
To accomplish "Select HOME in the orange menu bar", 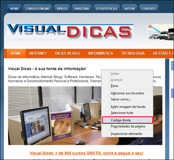I will pos(16,53).
